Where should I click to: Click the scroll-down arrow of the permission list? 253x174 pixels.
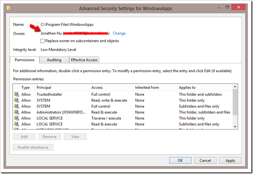(x=235, y=126)
